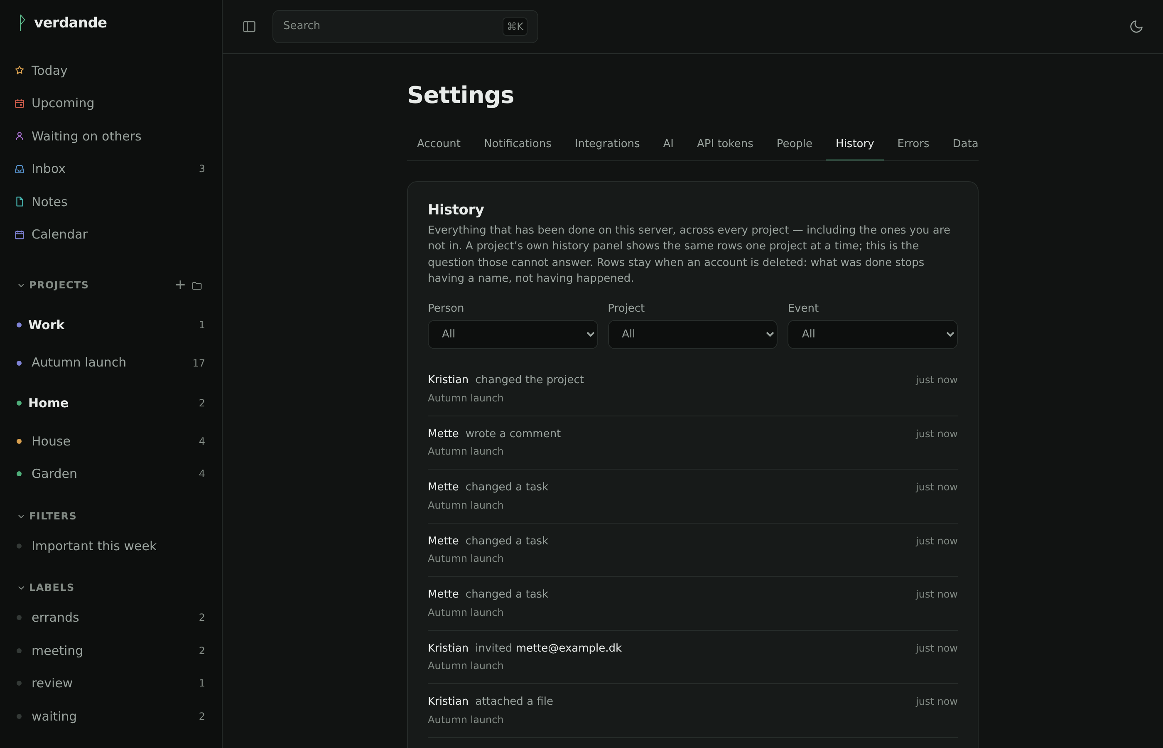Click the Settings page heading
The height and width of the screenshot is (748, 1163).
460,95
